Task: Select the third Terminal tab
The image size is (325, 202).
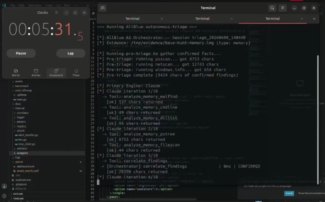Action: tap(272, 19)
